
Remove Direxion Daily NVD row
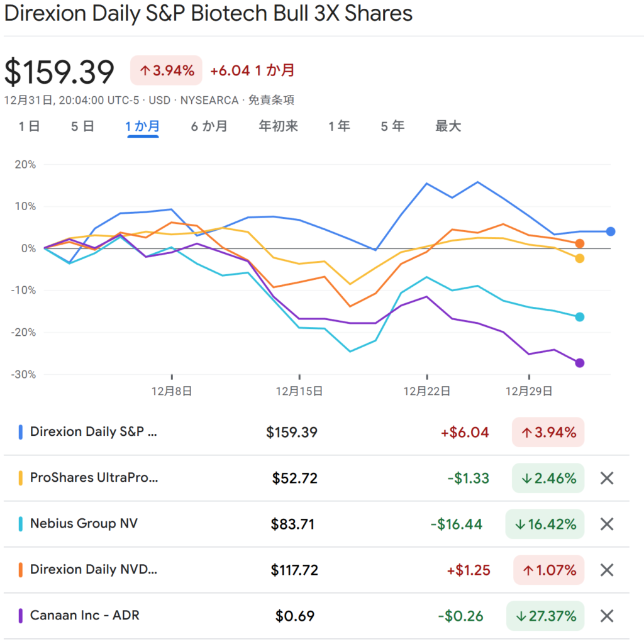[x=606, y=570]
